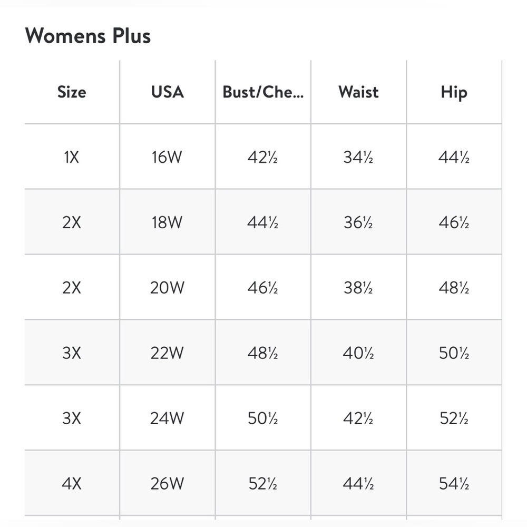Click the truncated Bust/Che... column header
Image resolution: width=527 pixels, height=527 pixels.
(263, 92)
